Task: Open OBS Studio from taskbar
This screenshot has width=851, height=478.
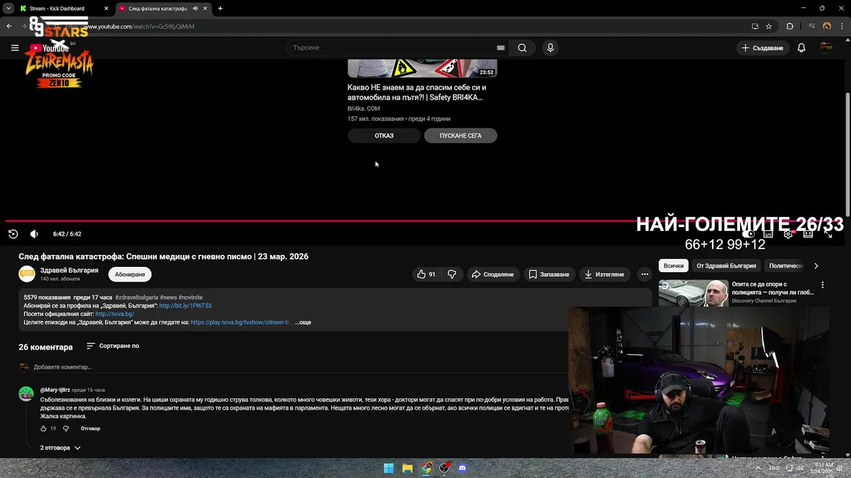Action: click(444, 468)
